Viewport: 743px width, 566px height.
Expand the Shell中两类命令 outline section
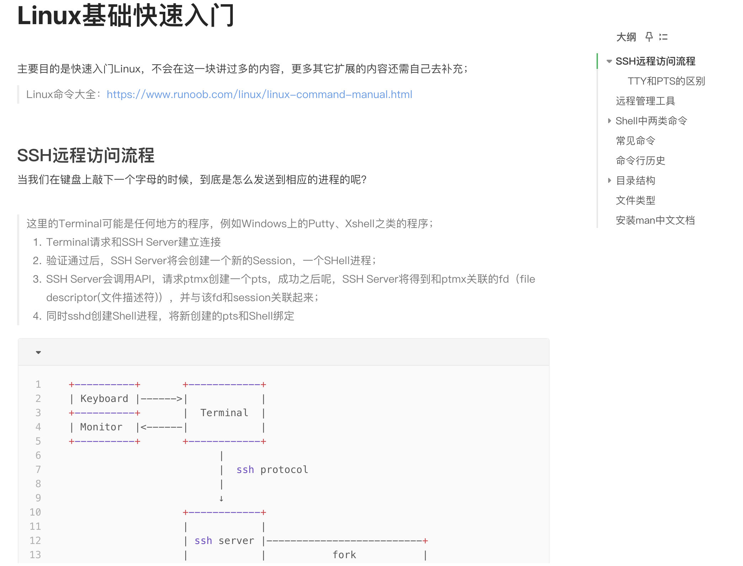[x=609, y=121]
